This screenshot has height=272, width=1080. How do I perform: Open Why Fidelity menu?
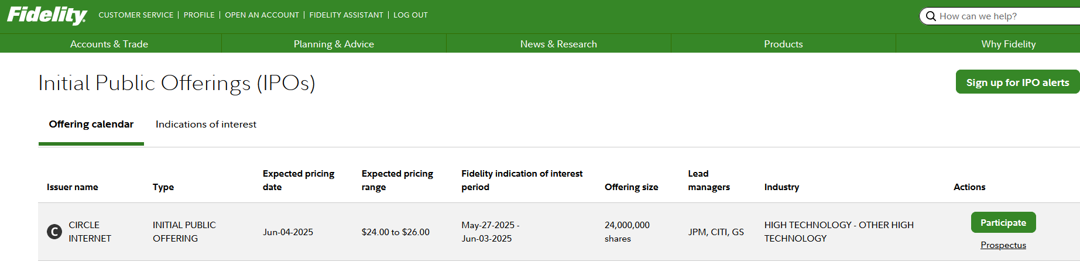[1008, 44]
